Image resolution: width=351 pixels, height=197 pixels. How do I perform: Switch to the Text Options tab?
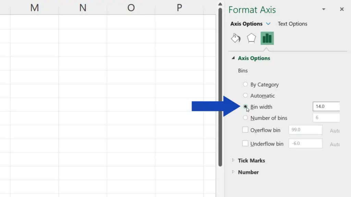click(x=292, y=24)
